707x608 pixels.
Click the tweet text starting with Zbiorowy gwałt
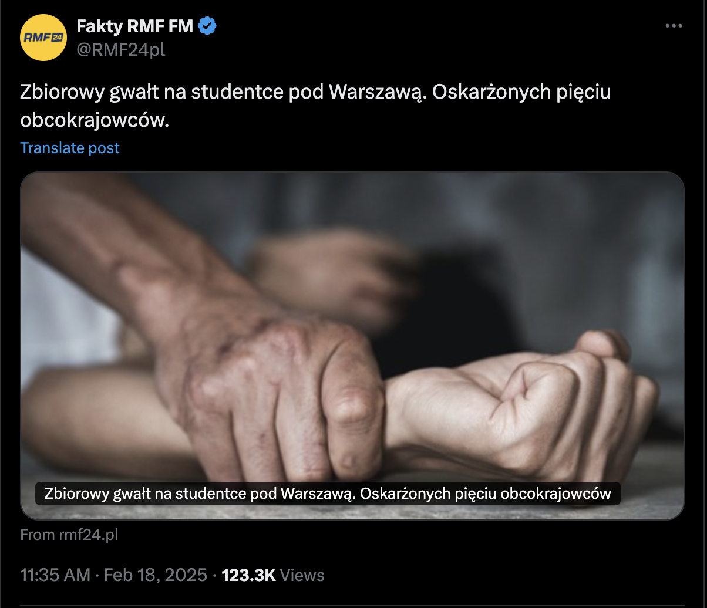[316, 106]
